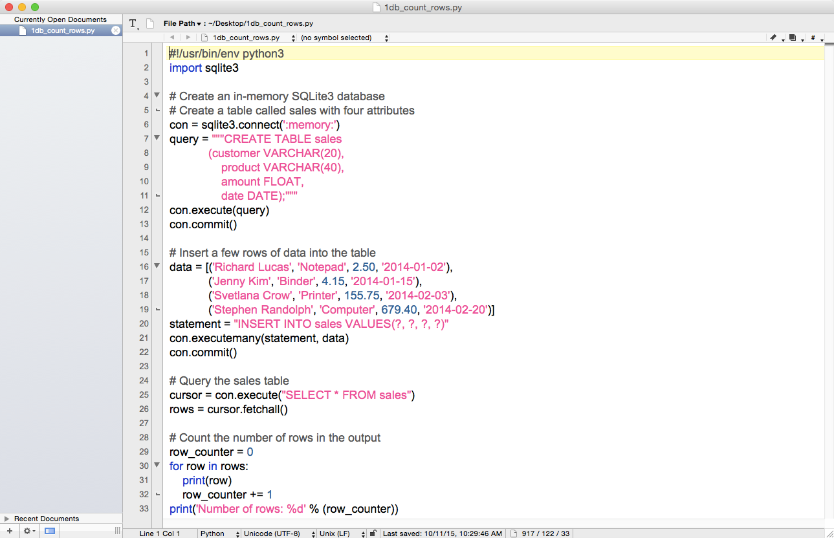Collapse the for loop fold at line 30
Viewport: 834px width, 538px height.
coord(157,465)
